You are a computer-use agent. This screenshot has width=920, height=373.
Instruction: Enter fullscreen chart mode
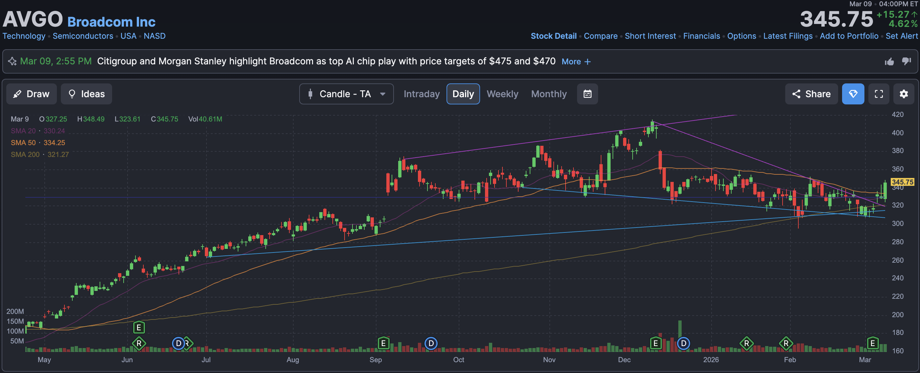click(879, 94)
